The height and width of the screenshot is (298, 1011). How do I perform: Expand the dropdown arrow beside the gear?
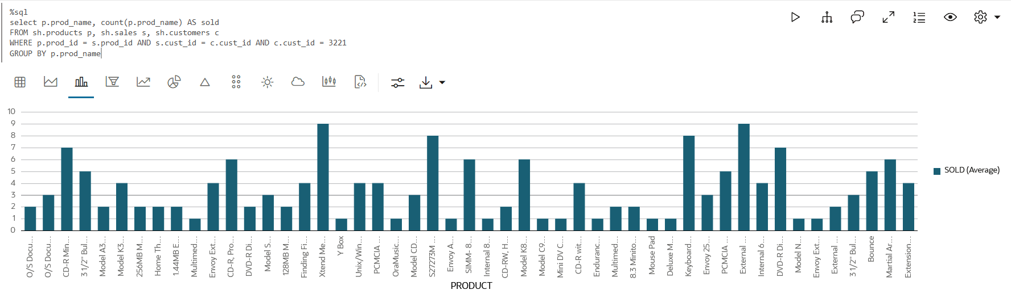click(x=997, y=18)
